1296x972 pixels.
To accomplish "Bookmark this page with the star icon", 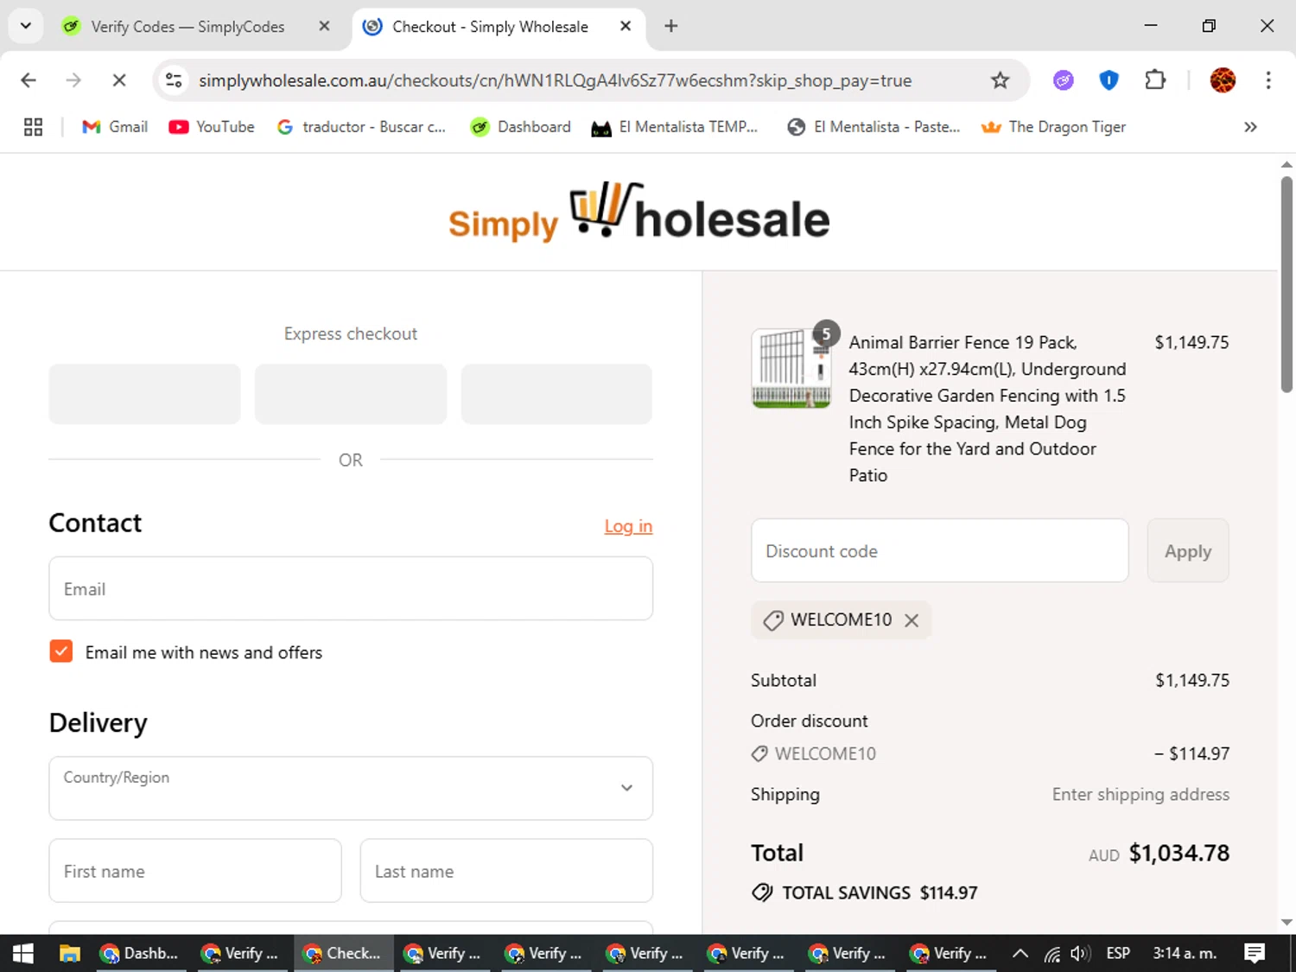I will click(1000, 80).
